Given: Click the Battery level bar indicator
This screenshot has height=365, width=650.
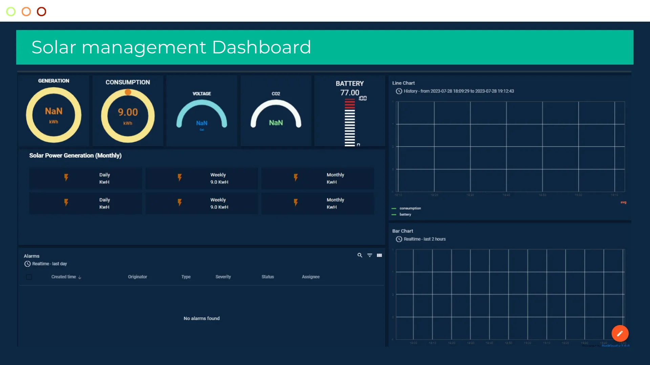Looking at the screenshot, I should coord(350,122).
